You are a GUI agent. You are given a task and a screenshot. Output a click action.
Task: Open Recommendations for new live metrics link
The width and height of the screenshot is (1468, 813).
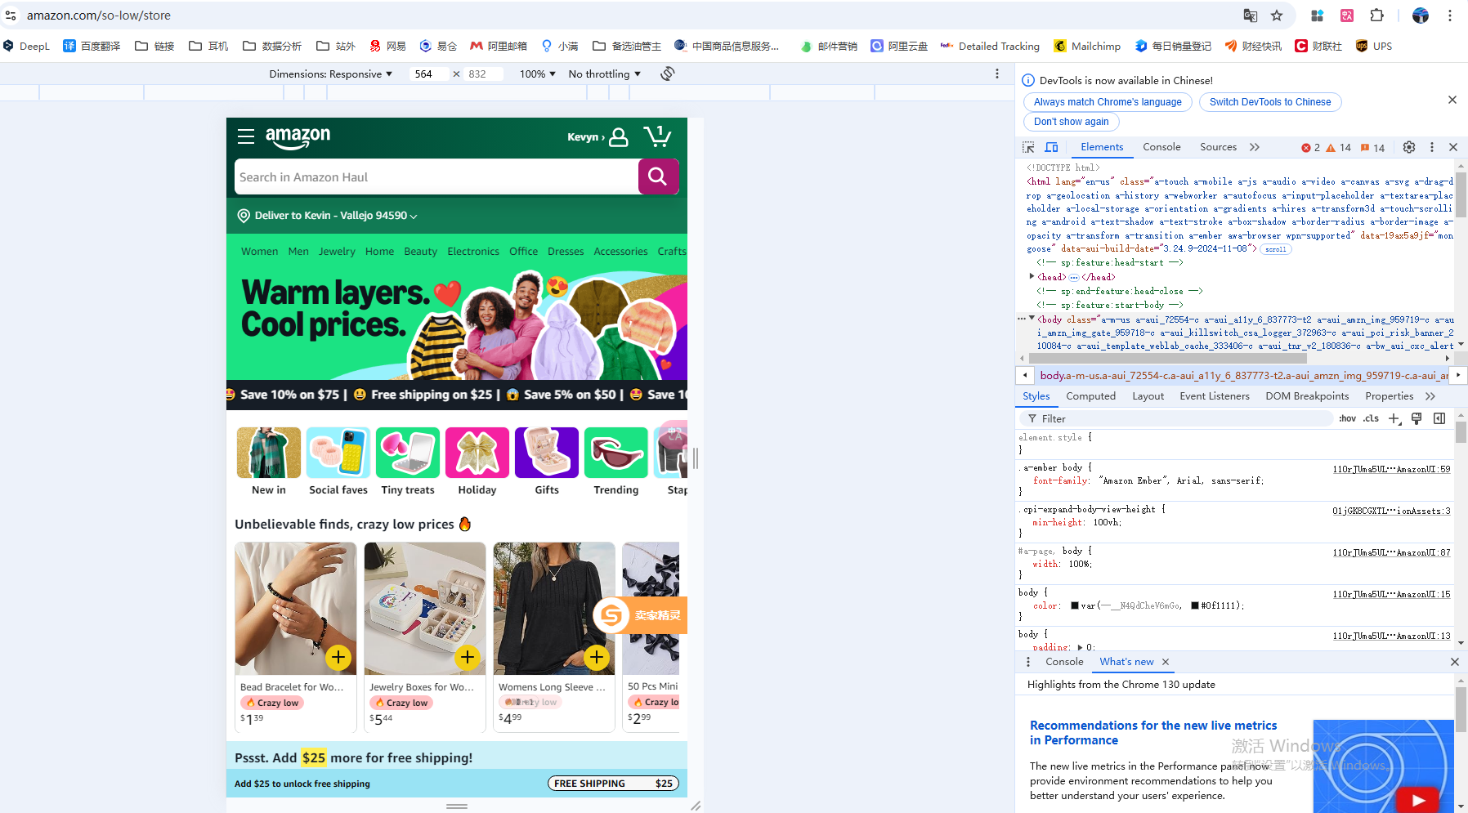pos(1153,732)
